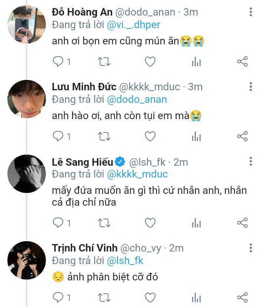Like Lưu Minh Đức's tweet
The width and height of the screenshot is (266, 307).
point(150,136)
